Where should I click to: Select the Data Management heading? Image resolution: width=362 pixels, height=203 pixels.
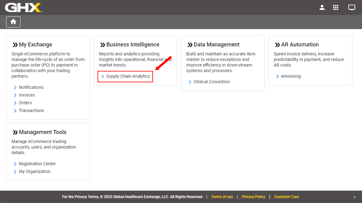tap(216, 45)
